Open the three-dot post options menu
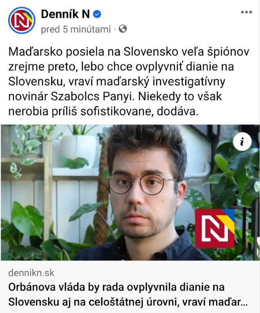The width and height of the screenshot is (260, 313). pyautogui.click(x=246, y=12)
